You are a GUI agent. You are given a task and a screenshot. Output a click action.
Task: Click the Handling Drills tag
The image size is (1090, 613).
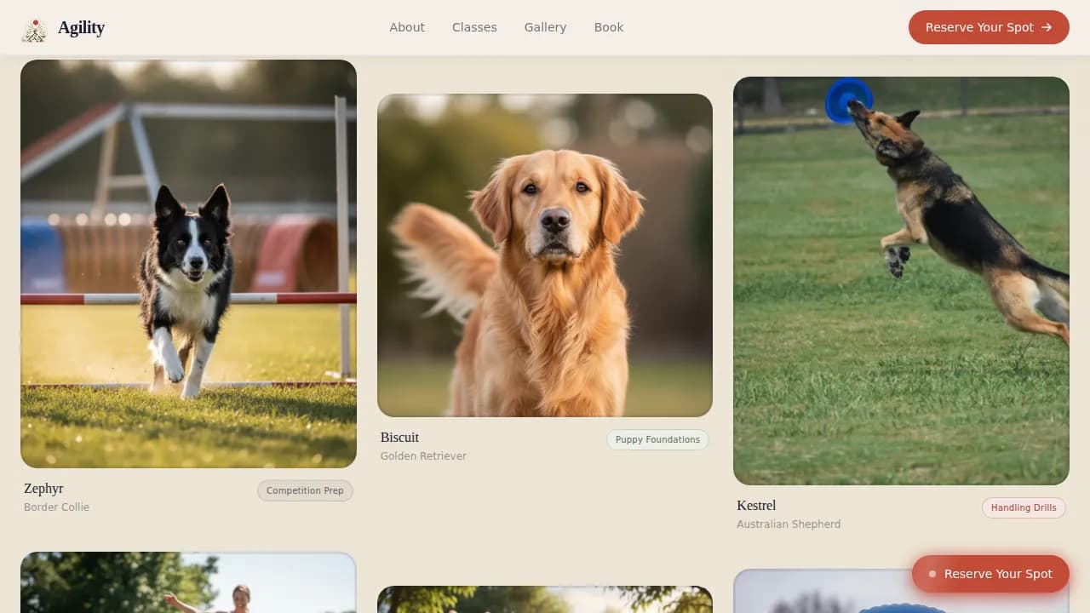pyautogui.click(x=1024, y=507)
